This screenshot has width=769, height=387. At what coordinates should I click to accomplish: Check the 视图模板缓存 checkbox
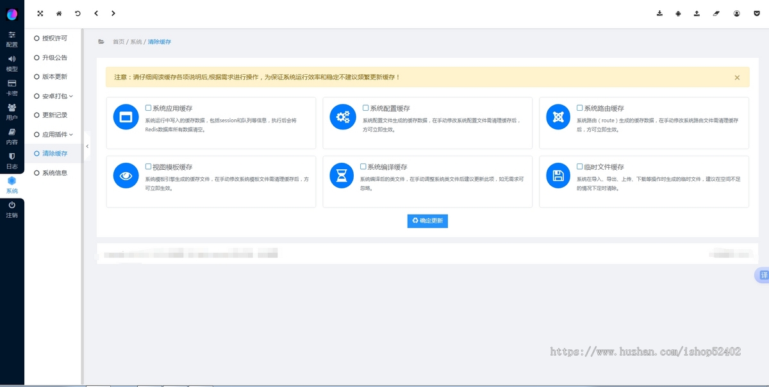148,167
